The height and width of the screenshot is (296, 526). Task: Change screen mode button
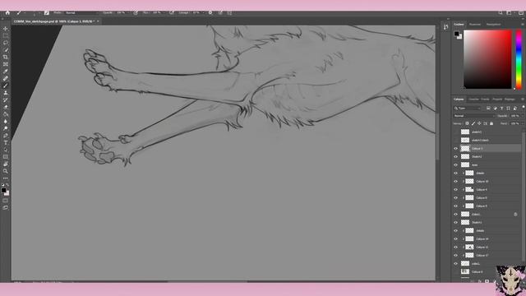coord(6,208)
